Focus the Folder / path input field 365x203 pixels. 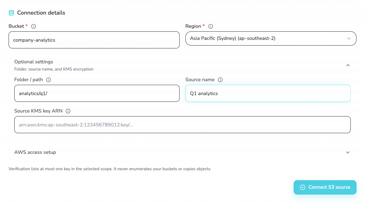pos(97,93)
